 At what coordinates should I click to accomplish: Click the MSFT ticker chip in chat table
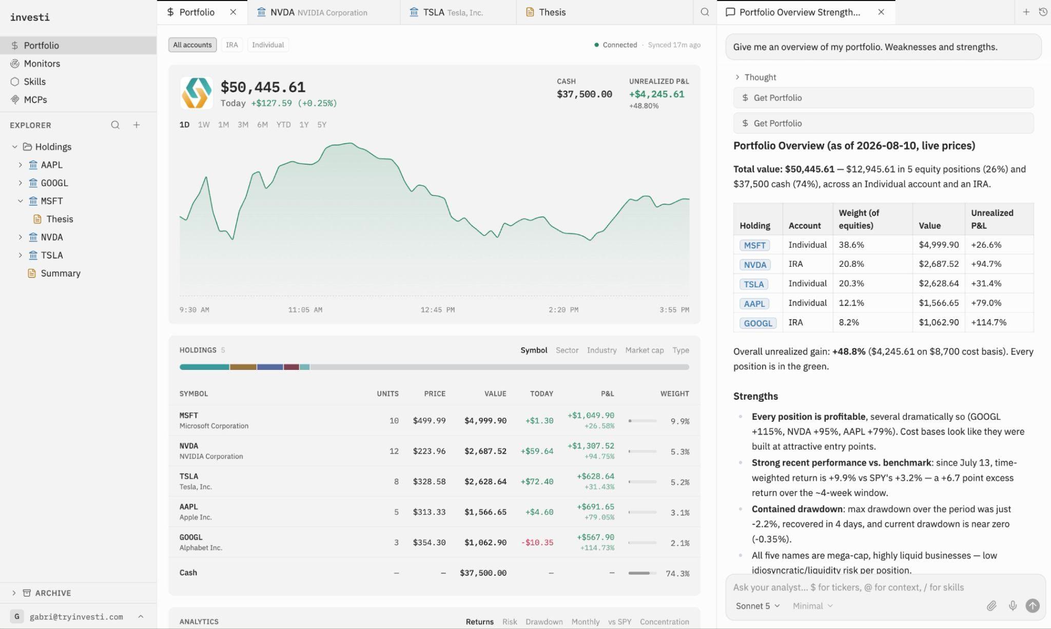754,245
